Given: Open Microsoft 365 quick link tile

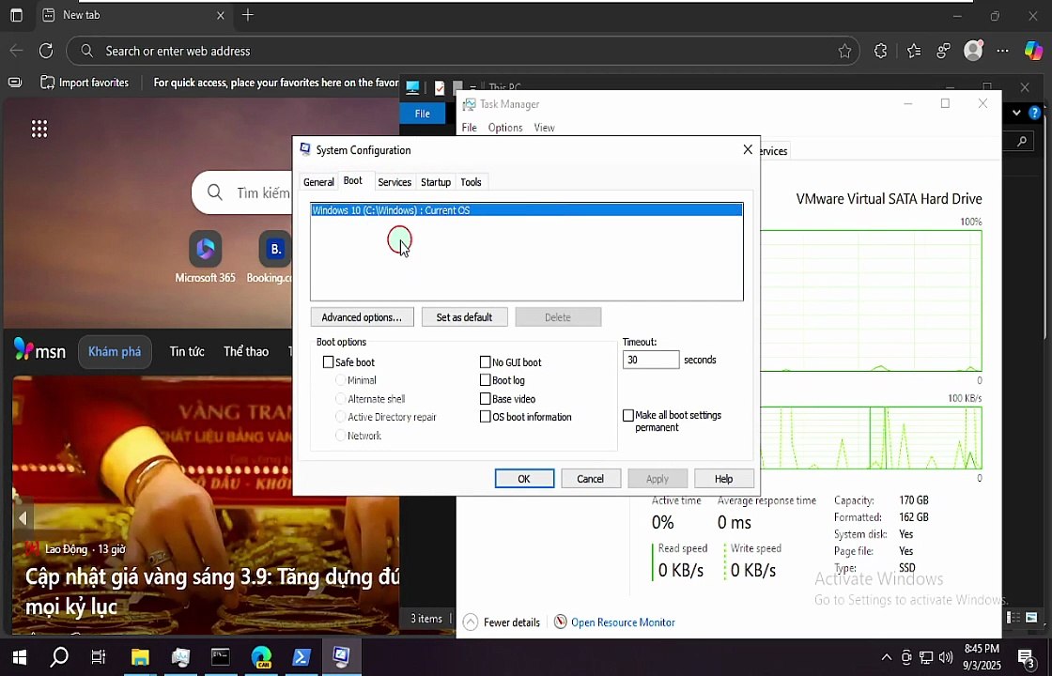Looking at the screenshot, I should pos(205,257).
